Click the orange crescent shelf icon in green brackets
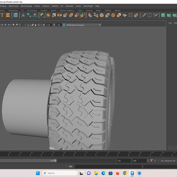Image resolution: width=177 pixels, height=177 pixels. tap(43, 15)
